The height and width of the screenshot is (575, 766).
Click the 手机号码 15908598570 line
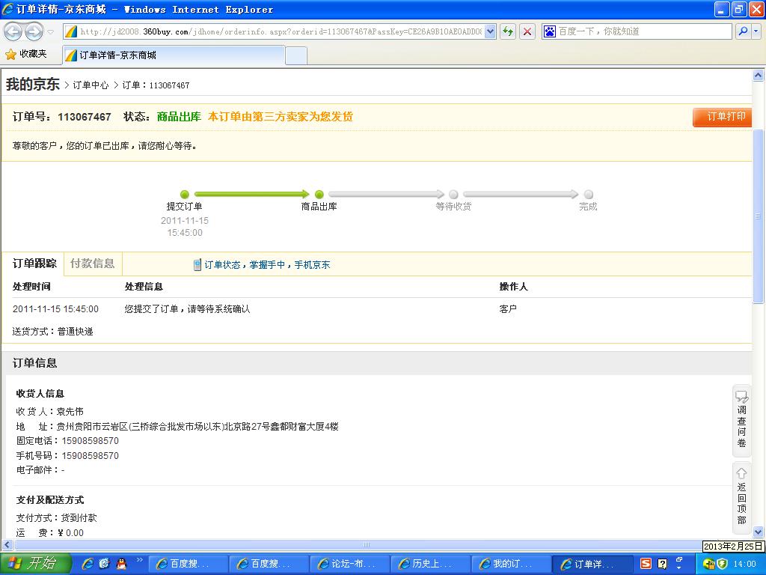point(67,456)
